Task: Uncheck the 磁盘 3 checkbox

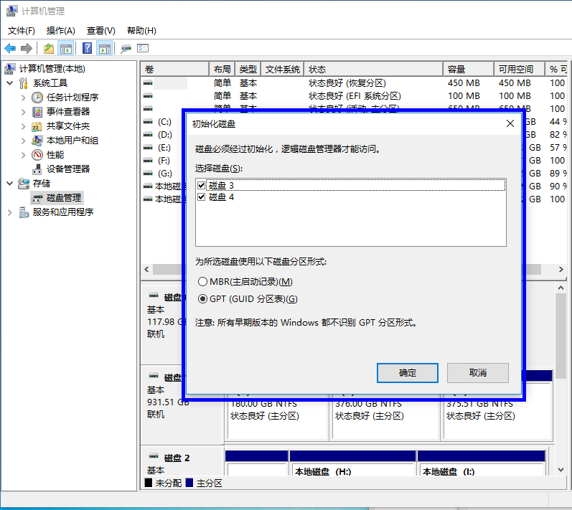Action: [x=201, y=186]
